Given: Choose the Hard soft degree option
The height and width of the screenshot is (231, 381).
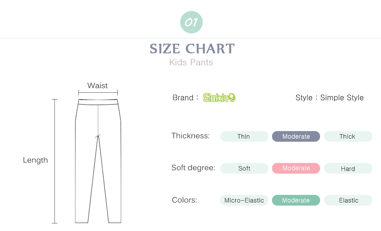Looking at the screenshot, I should [x=348, y=168].
